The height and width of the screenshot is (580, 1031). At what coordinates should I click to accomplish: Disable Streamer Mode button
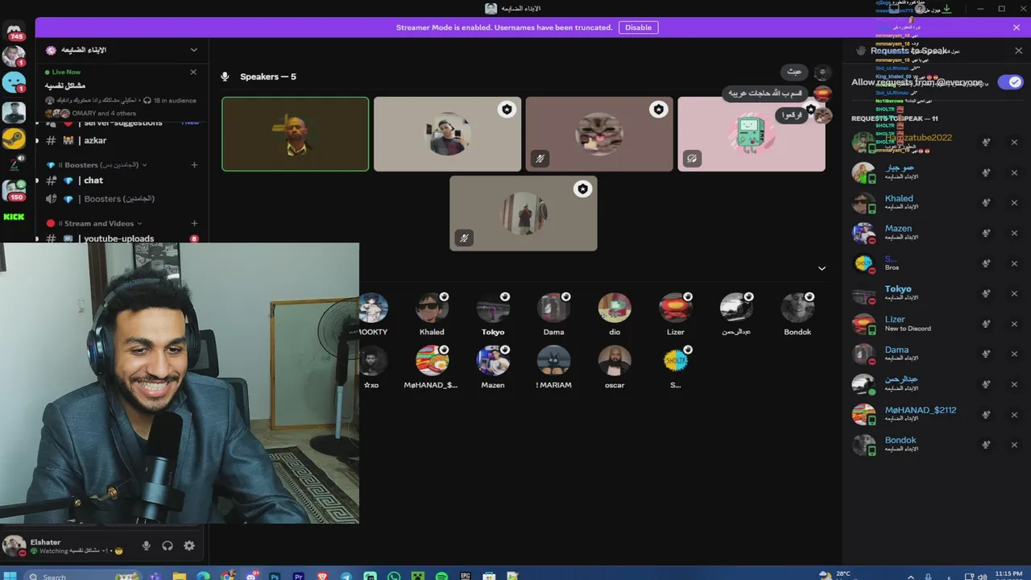click(x=638, y=27)
